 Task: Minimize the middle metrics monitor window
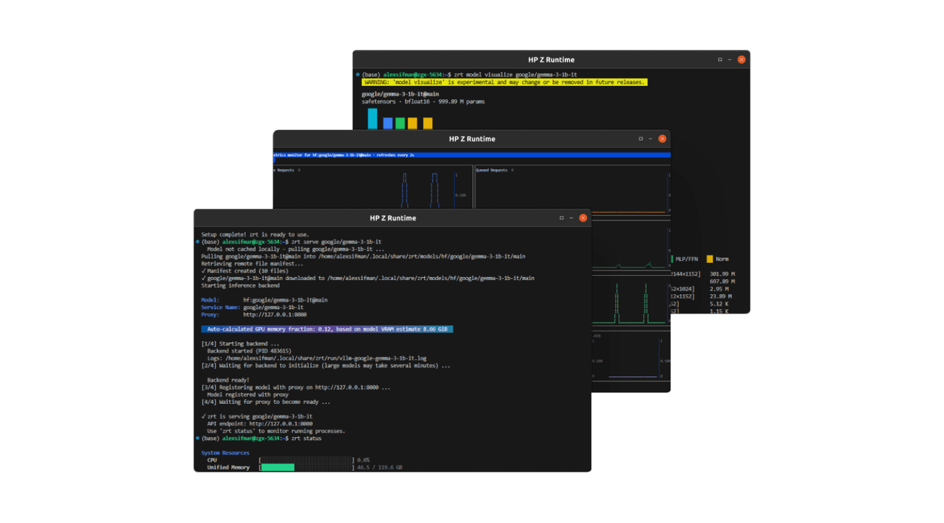[x=650, y=139]
